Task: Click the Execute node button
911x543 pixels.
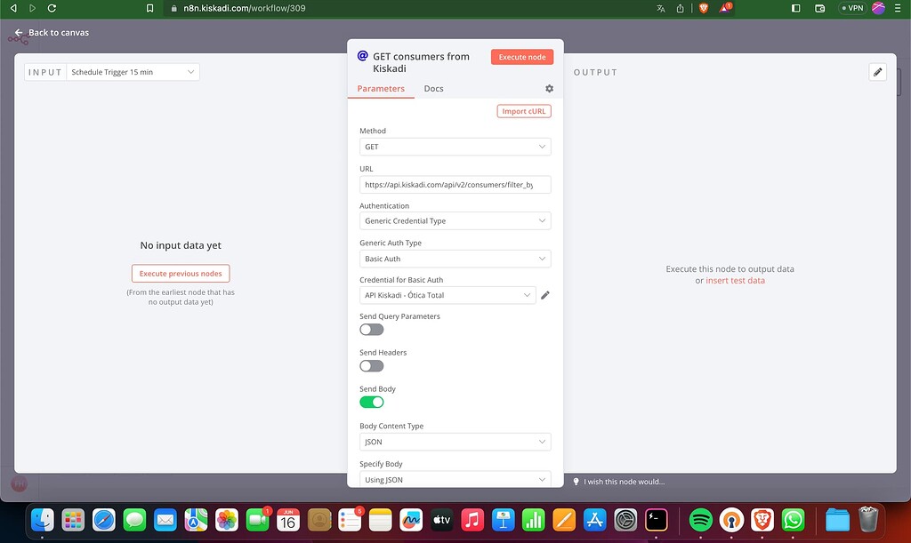Action: [521, 57]
